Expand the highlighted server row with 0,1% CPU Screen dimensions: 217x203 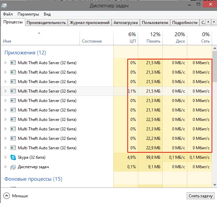(5, 91)
